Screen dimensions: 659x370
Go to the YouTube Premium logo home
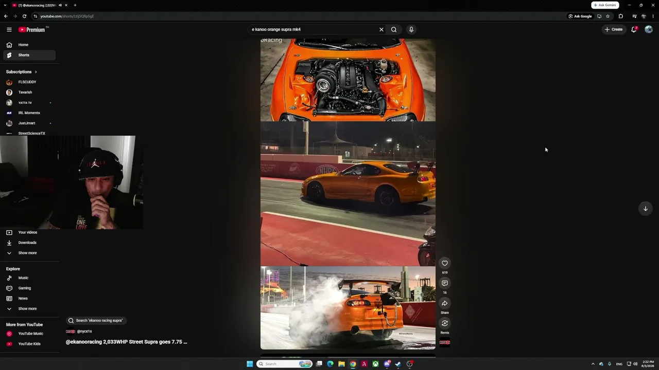pyautogui.click(x=32, y=29)
